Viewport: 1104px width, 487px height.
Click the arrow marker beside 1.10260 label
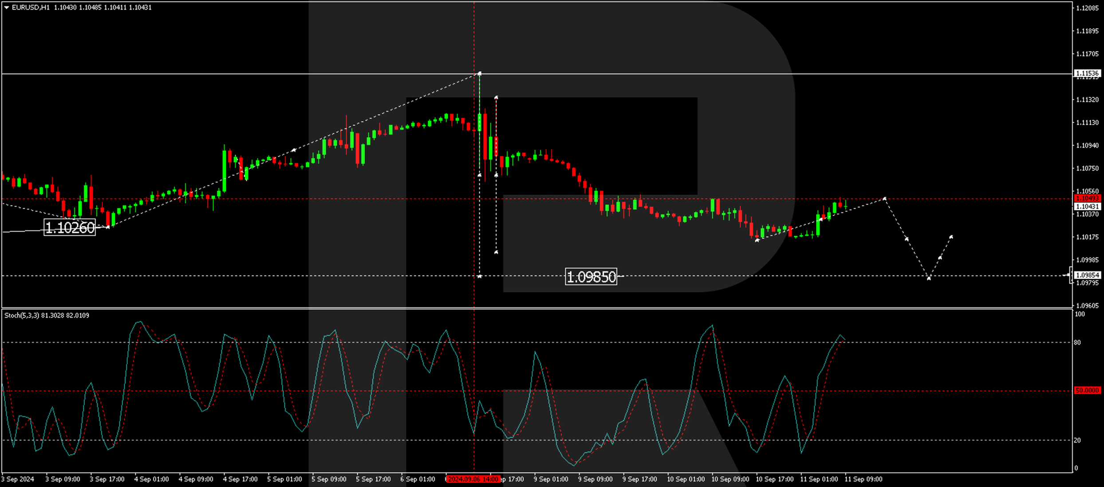pos(108,227)
